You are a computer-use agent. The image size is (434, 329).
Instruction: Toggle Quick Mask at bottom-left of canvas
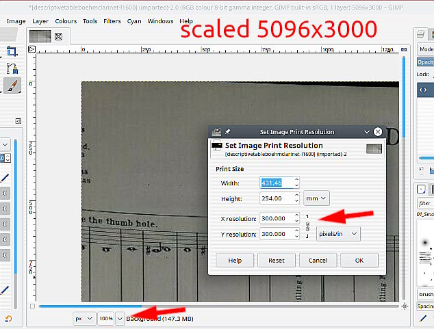click(x=32, y=306)
